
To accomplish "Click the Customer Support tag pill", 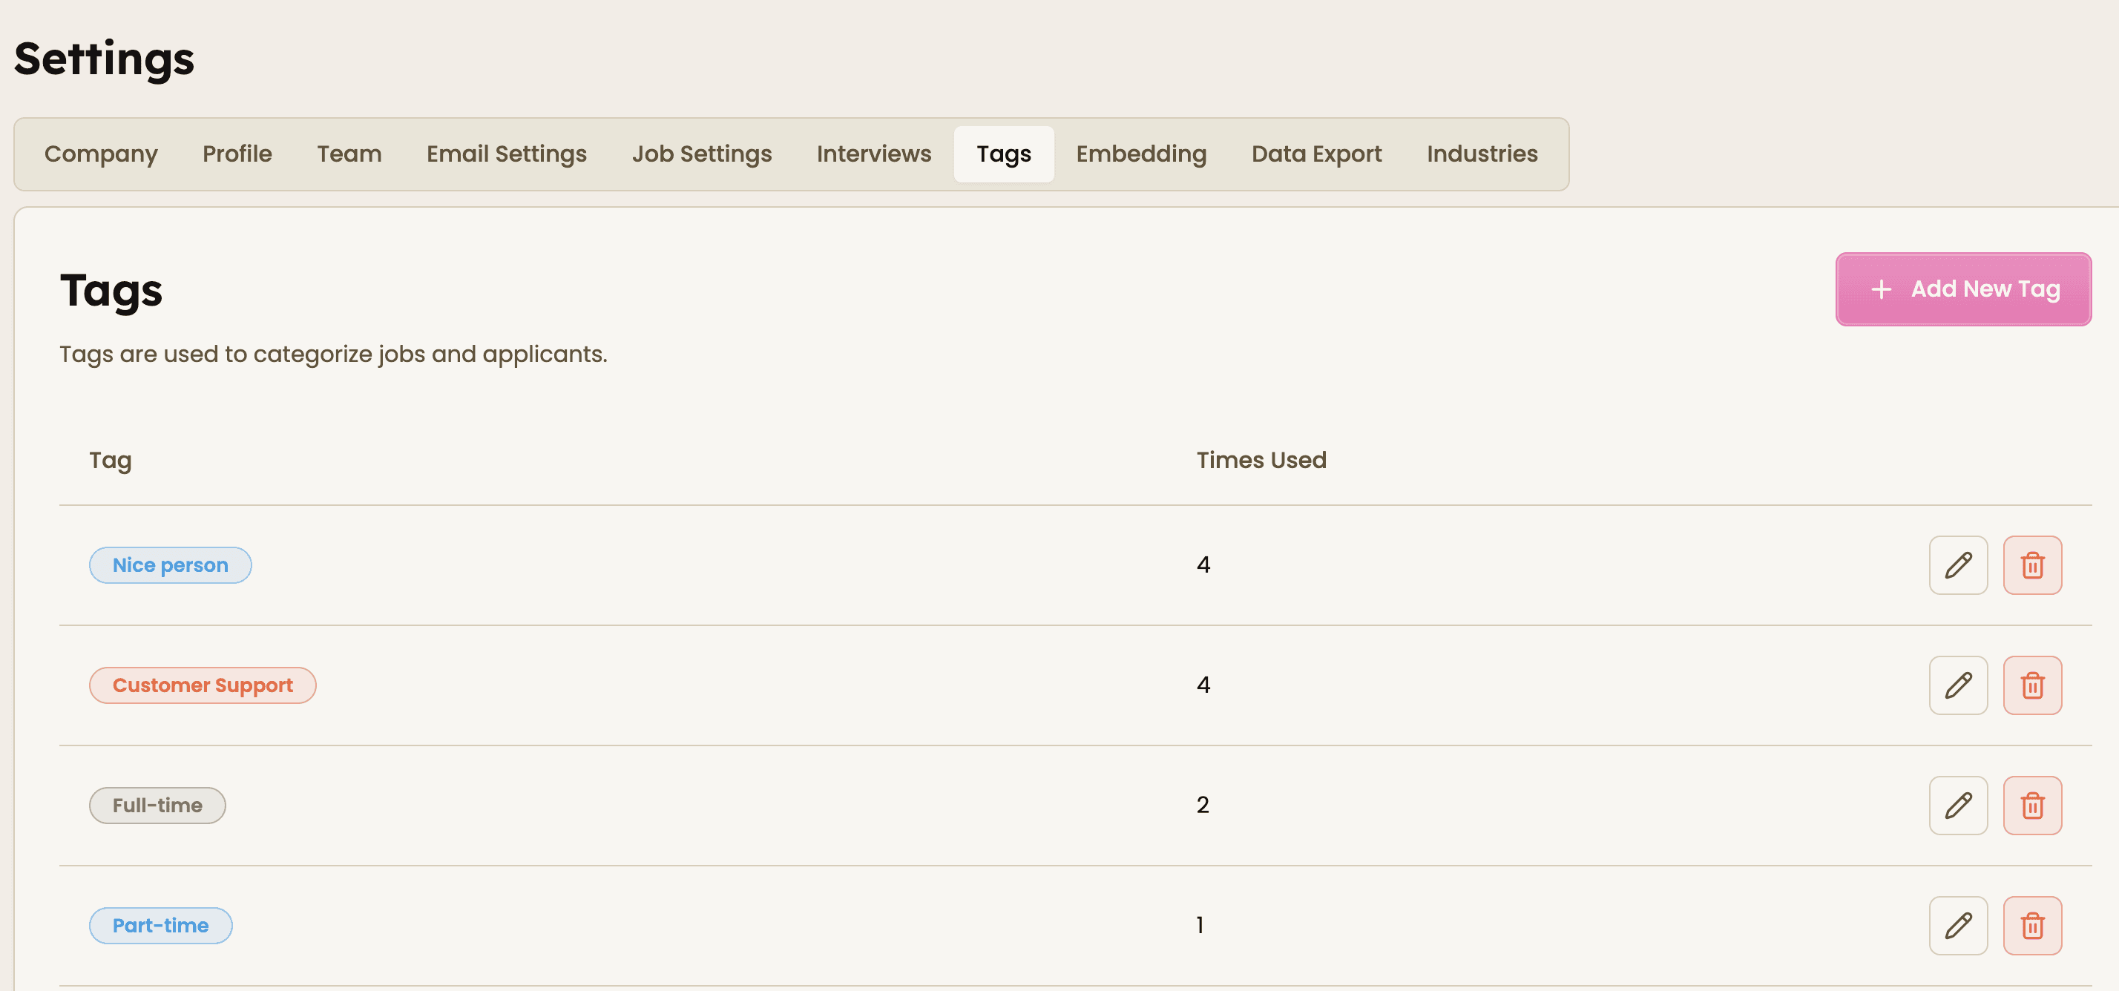I will point(203,685).
